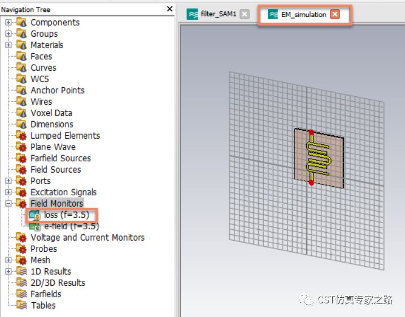The height and width of the screenshot is (317, 405).
Task: Click the upper red port marker
Action: (311, 132)
